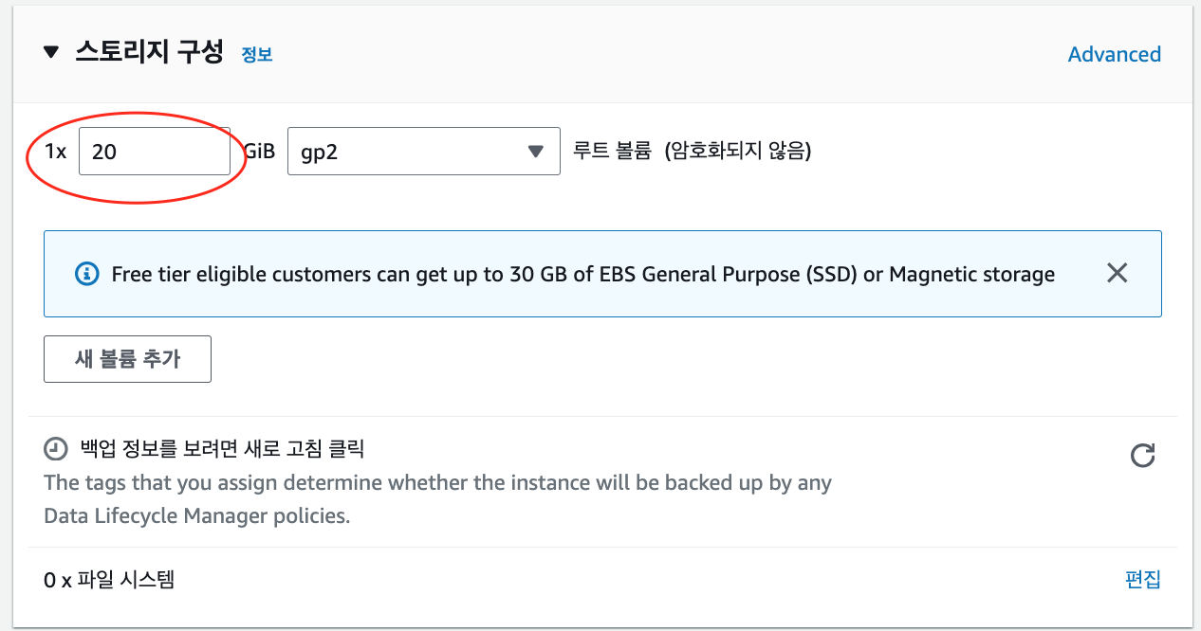Click the 스토리지 구성 section heading
Viewport: 1201px width, 631px height.
(x=149, y=53)
